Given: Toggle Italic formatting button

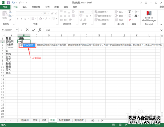Looking at the screenshot, I should tap(21, 19).
